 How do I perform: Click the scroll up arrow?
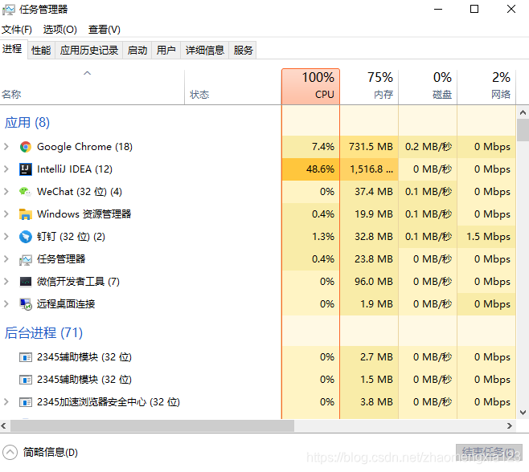click(x=523, y=112)
